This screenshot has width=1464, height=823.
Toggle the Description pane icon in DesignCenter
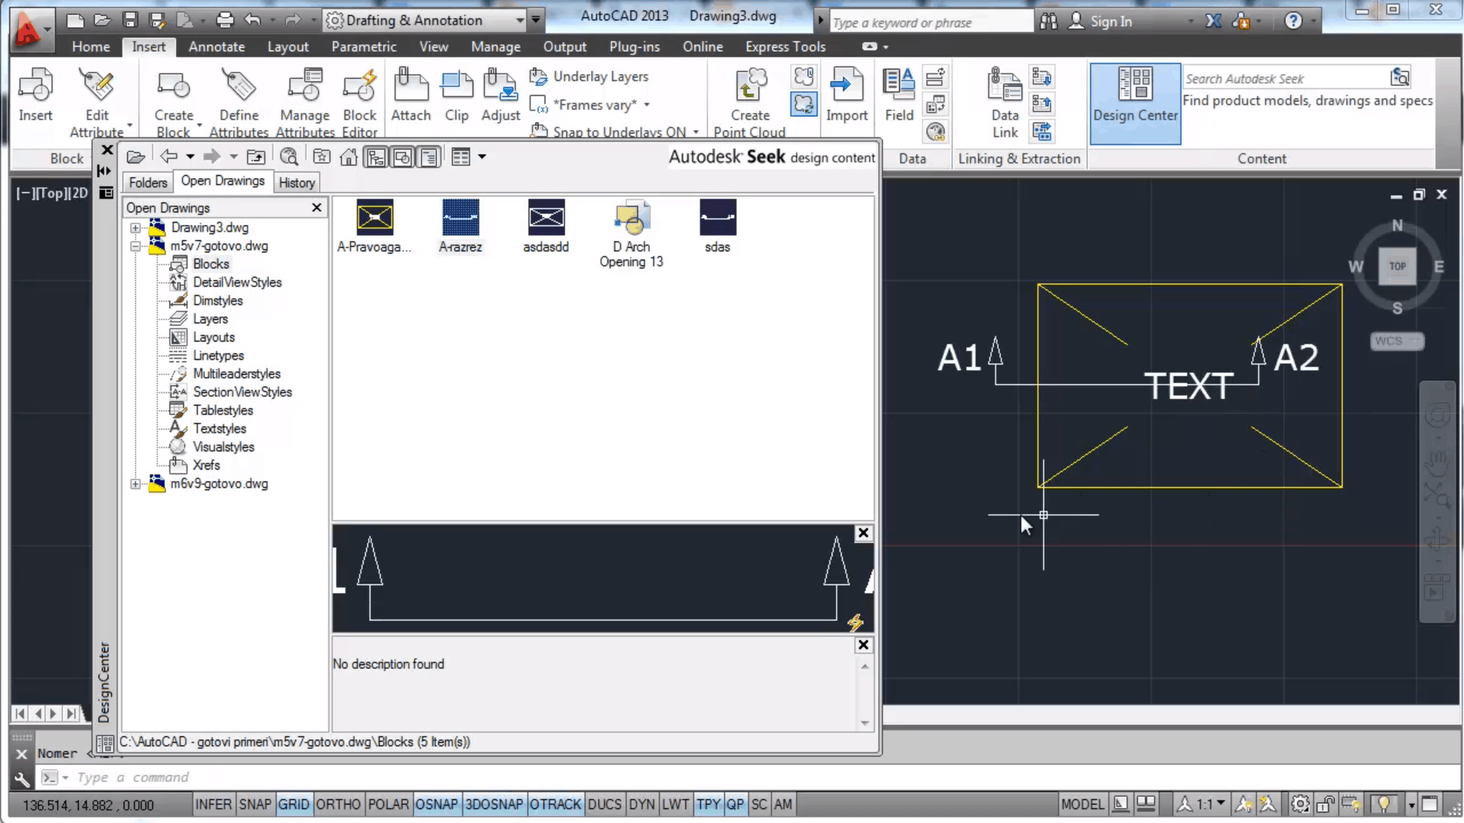point(429,157)
